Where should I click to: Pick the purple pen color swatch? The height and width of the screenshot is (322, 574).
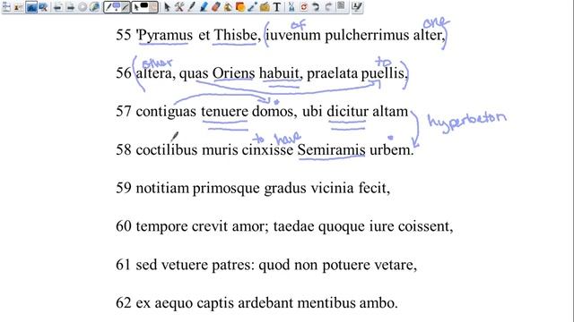pyautogui.click(x=117, y=6)
